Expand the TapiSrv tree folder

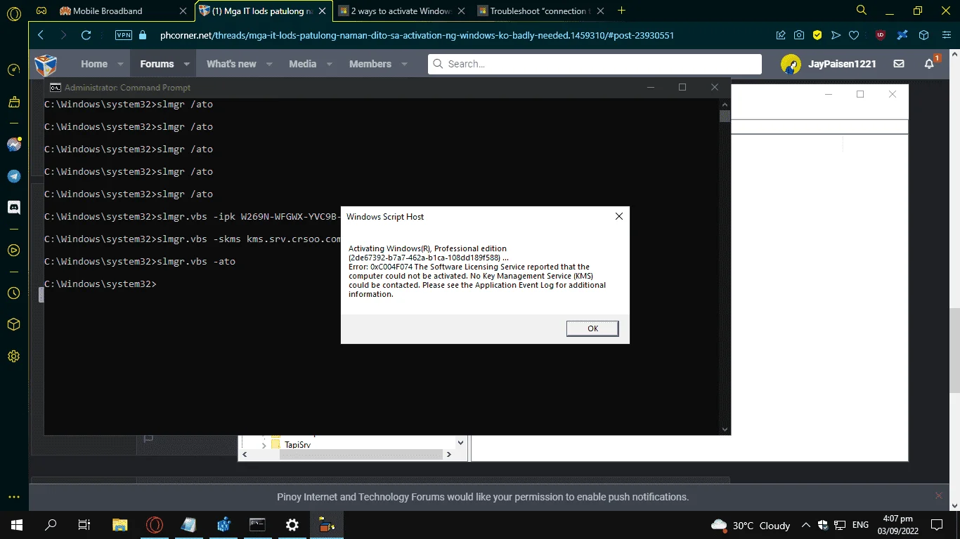(x=264, y=445)
